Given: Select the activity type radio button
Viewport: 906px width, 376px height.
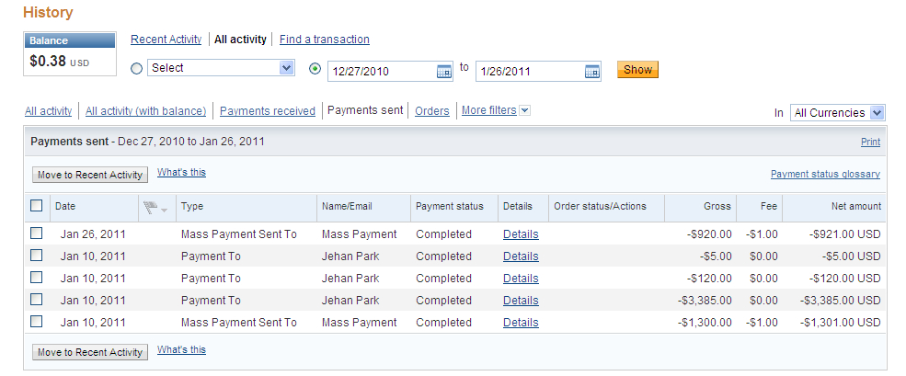Looking at the screenshot, I should 137,68.
